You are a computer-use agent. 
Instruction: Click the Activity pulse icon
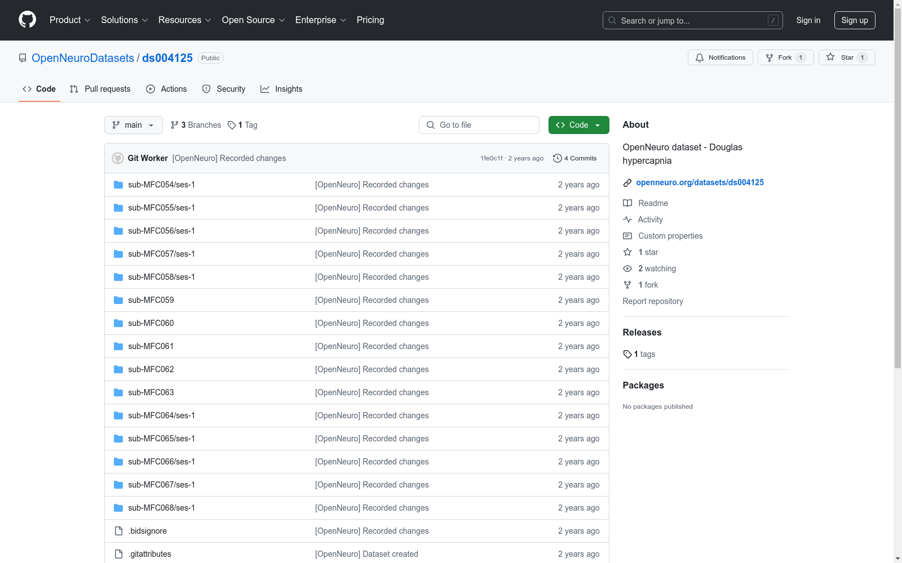pos(627,220)
